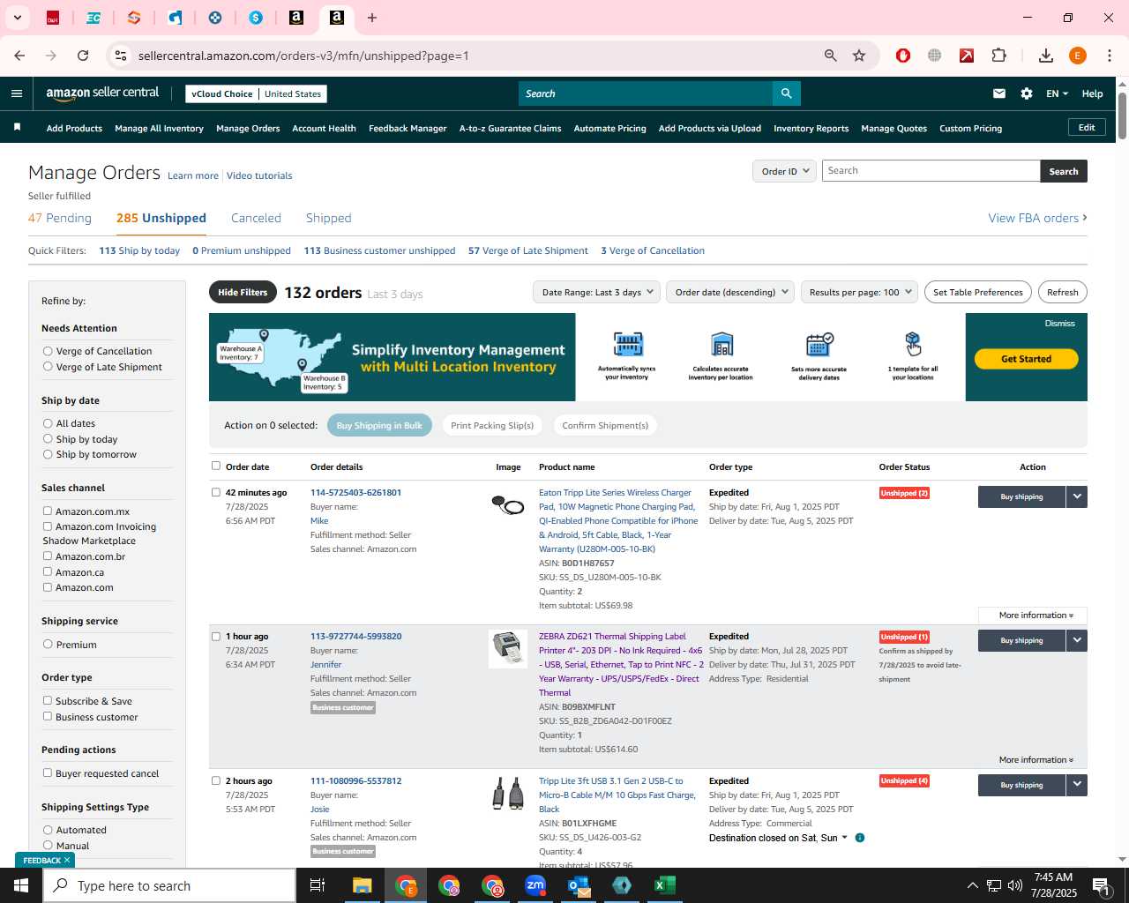1129x903 pixels.
Task: Switch to the Shipped tab
Action: (328, 218)
